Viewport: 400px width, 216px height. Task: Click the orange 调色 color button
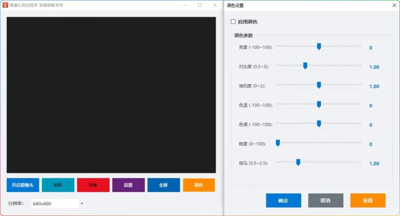[199, 185]
